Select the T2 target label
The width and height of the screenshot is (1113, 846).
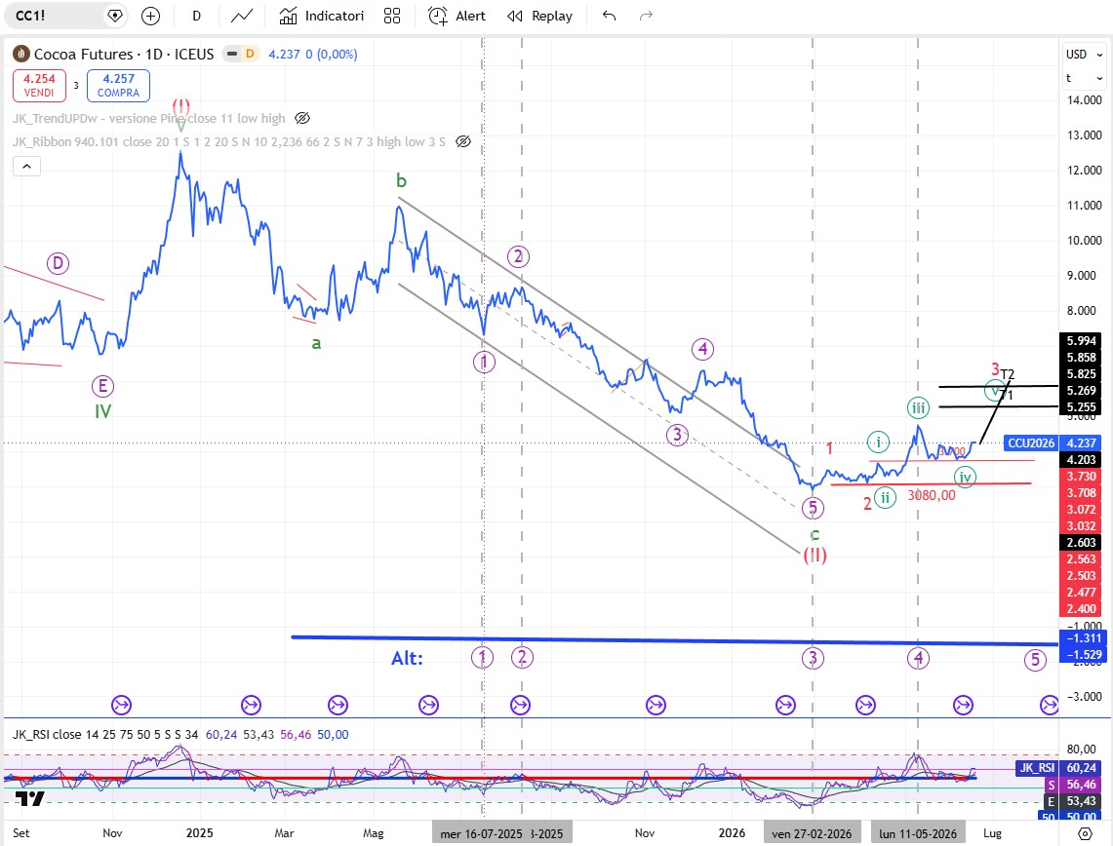(x=1008, y=374)
